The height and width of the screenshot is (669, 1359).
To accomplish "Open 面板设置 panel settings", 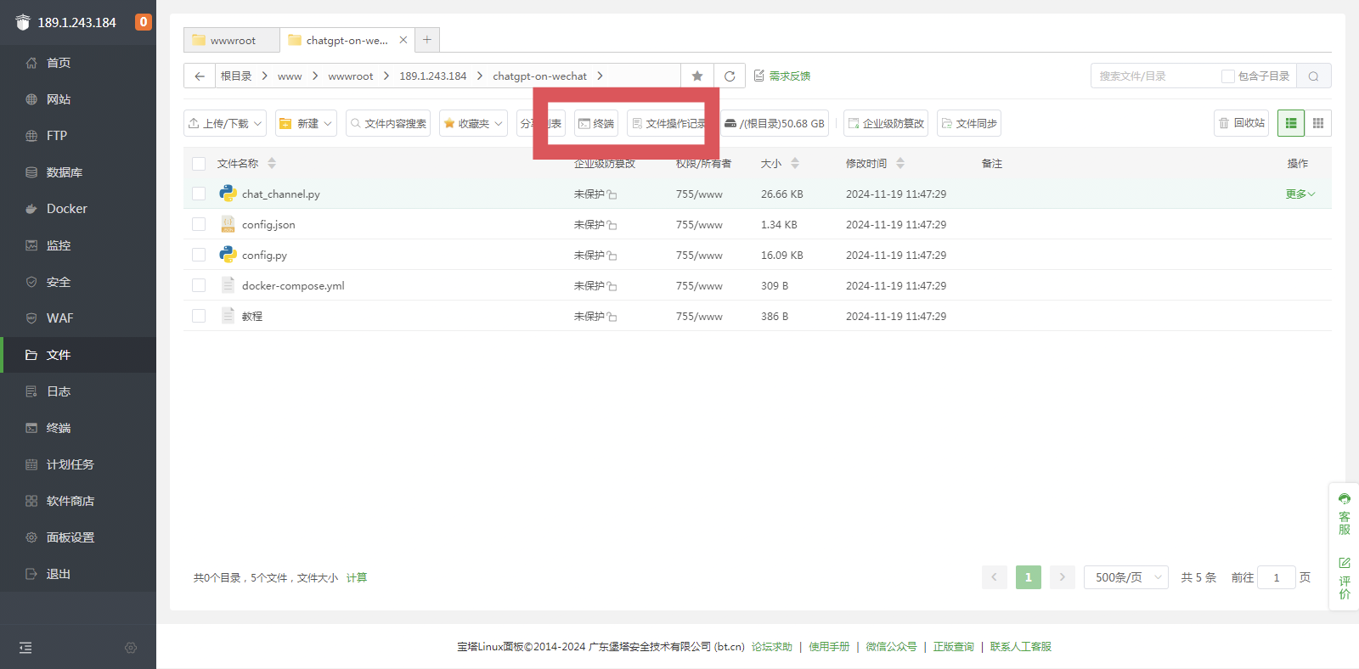I will pyautogui.click(x=70, y=537).
